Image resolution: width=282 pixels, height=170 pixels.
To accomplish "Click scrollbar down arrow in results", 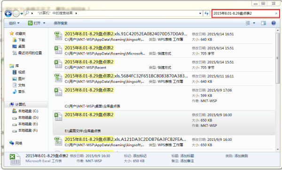I will point(278,149).
